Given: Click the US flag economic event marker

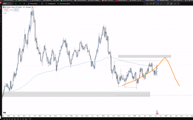Looking at the screenshot, I should point(157,113).
